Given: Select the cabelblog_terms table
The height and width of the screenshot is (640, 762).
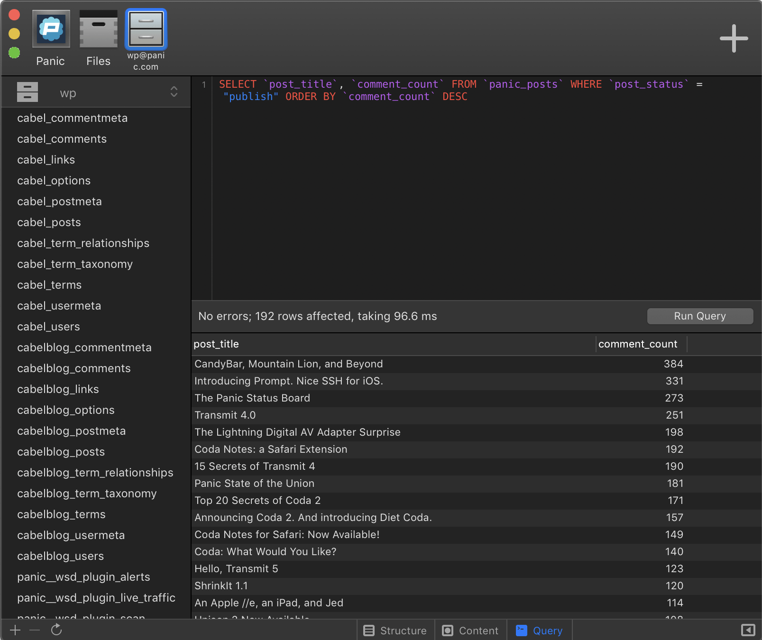Looking at the screenshot, I should 96,514.
